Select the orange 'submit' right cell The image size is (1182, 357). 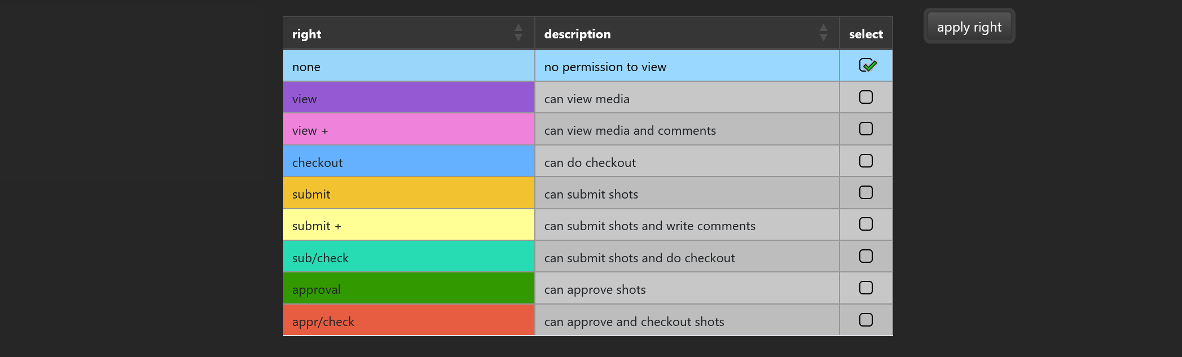[x=408, y=193]
